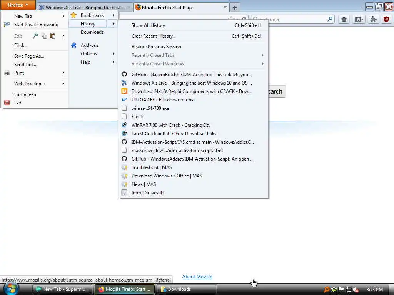
Task: Expand the Edit submenu arrow
Action: pos(63,36)
